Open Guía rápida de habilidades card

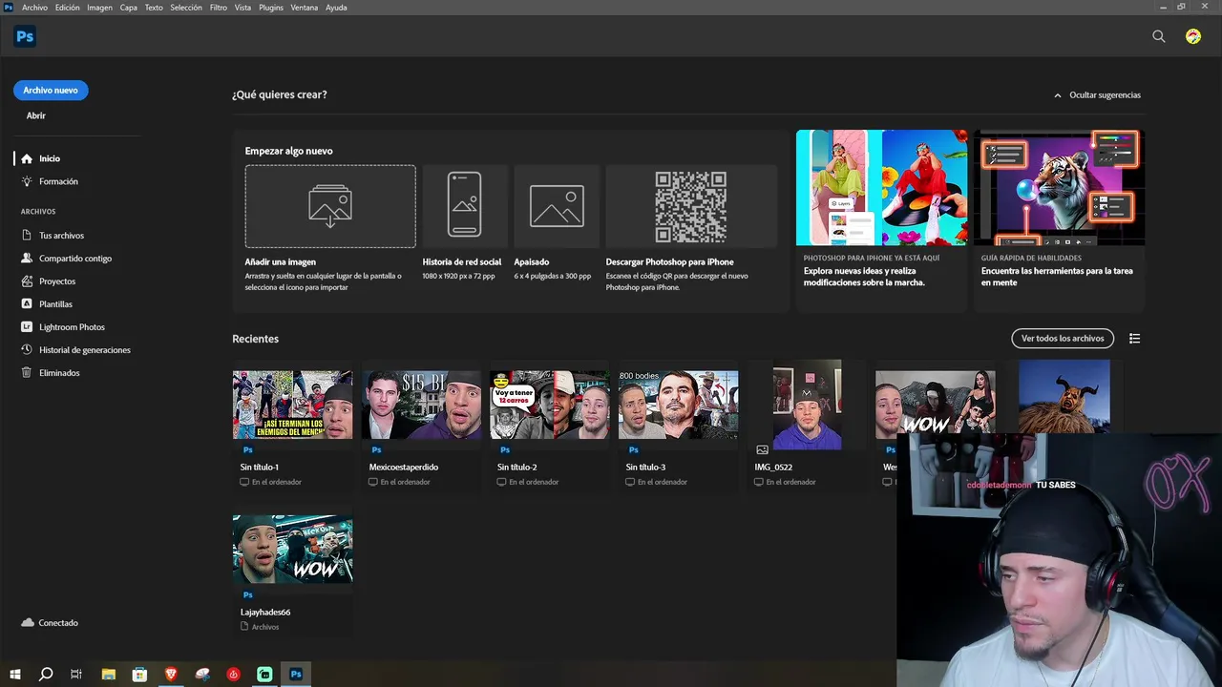click(1059, 219)
